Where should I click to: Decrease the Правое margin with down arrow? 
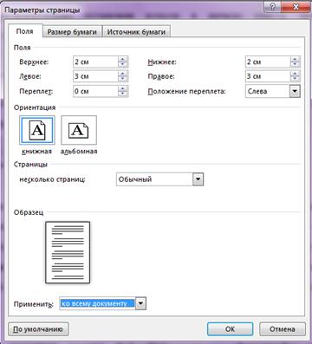[x=295, y=80]
